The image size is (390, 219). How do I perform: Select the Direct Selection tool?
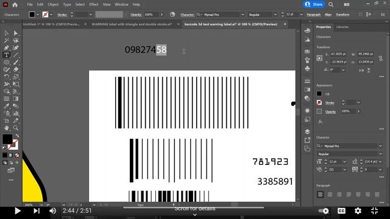pos(16,33)
